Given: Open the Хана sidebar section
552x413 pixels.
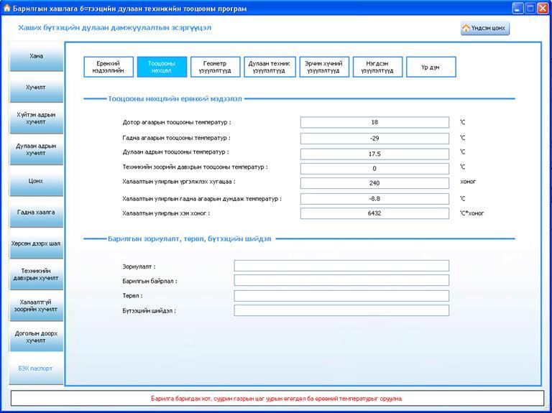Looking at the screenshot, I should [x=36, y=56].
